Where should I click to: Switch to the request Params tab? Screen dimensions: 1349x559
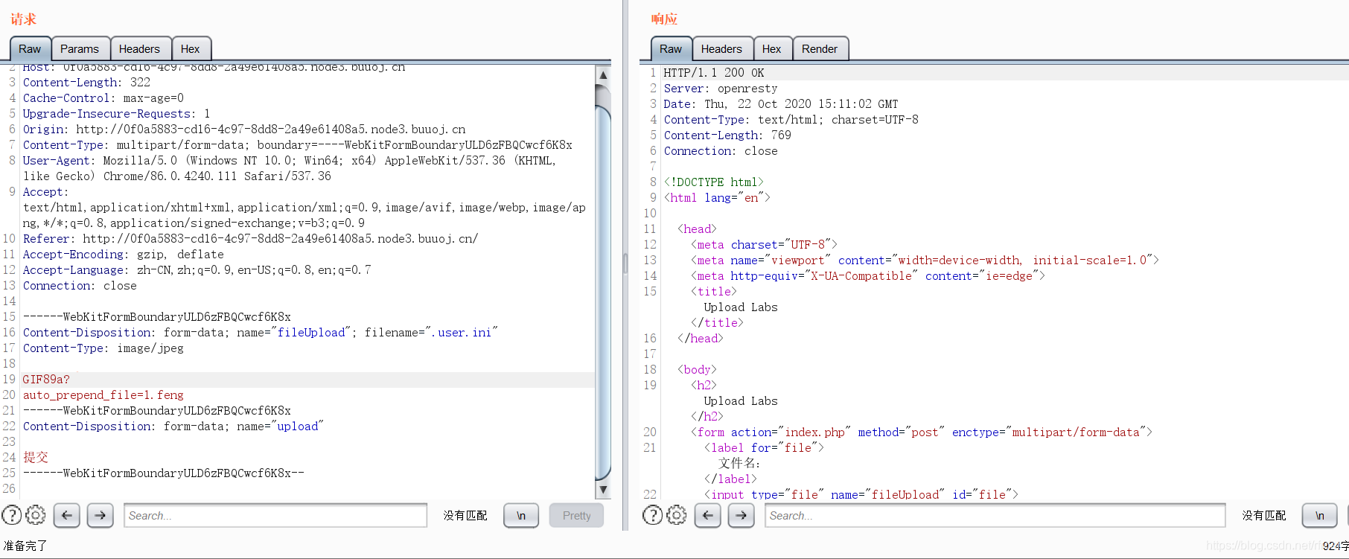[80, 49]
